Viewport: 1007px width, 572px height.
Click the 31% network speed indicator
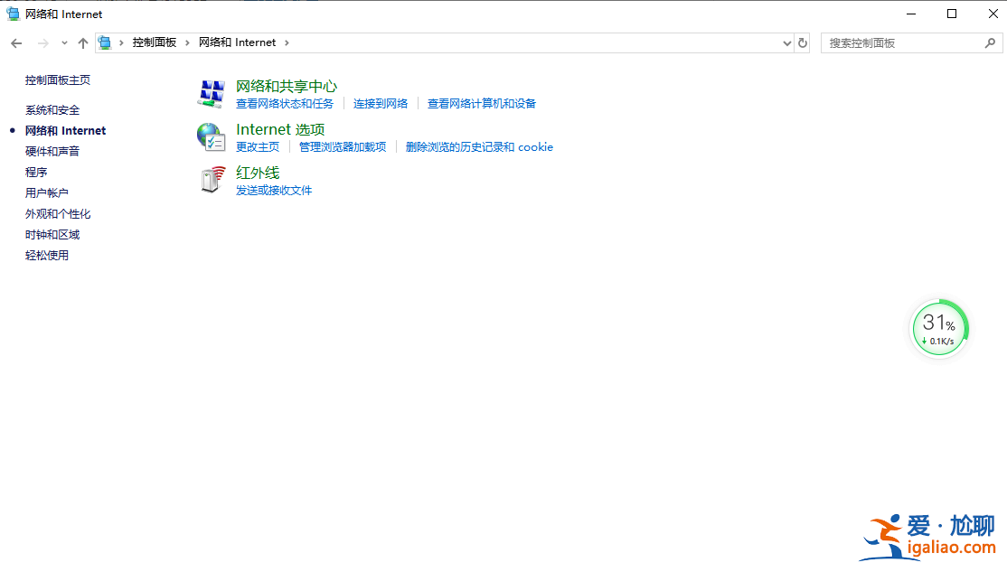[x=939, y=327]
